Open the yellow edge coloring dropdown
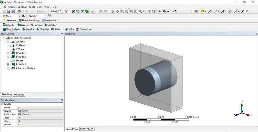The height and width of the screenshot is (132, 258). pyautogui.click(x=205, y=11)
